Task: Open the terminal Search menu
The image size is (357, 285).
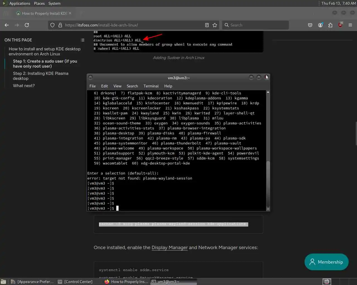Action: pos(132,86)
